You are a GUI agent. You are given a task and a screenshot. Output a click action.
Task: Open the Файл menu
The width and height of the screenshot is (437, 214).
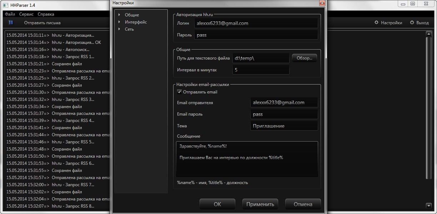(x=10, y=14)
